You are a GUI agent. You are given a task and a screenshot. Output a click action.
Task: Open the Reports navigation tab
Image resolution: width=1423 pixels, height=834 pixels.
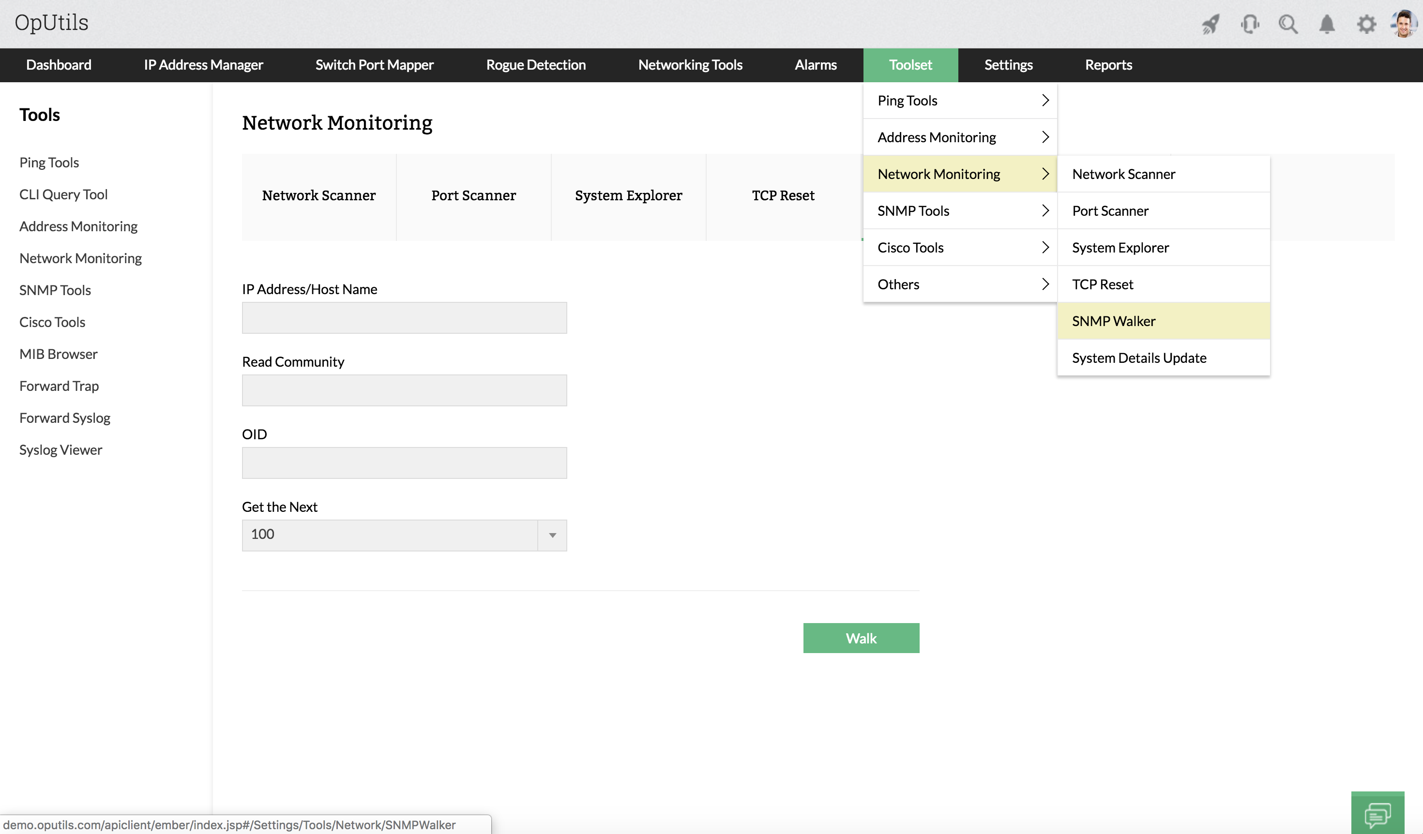click(x=1108, y=65)
